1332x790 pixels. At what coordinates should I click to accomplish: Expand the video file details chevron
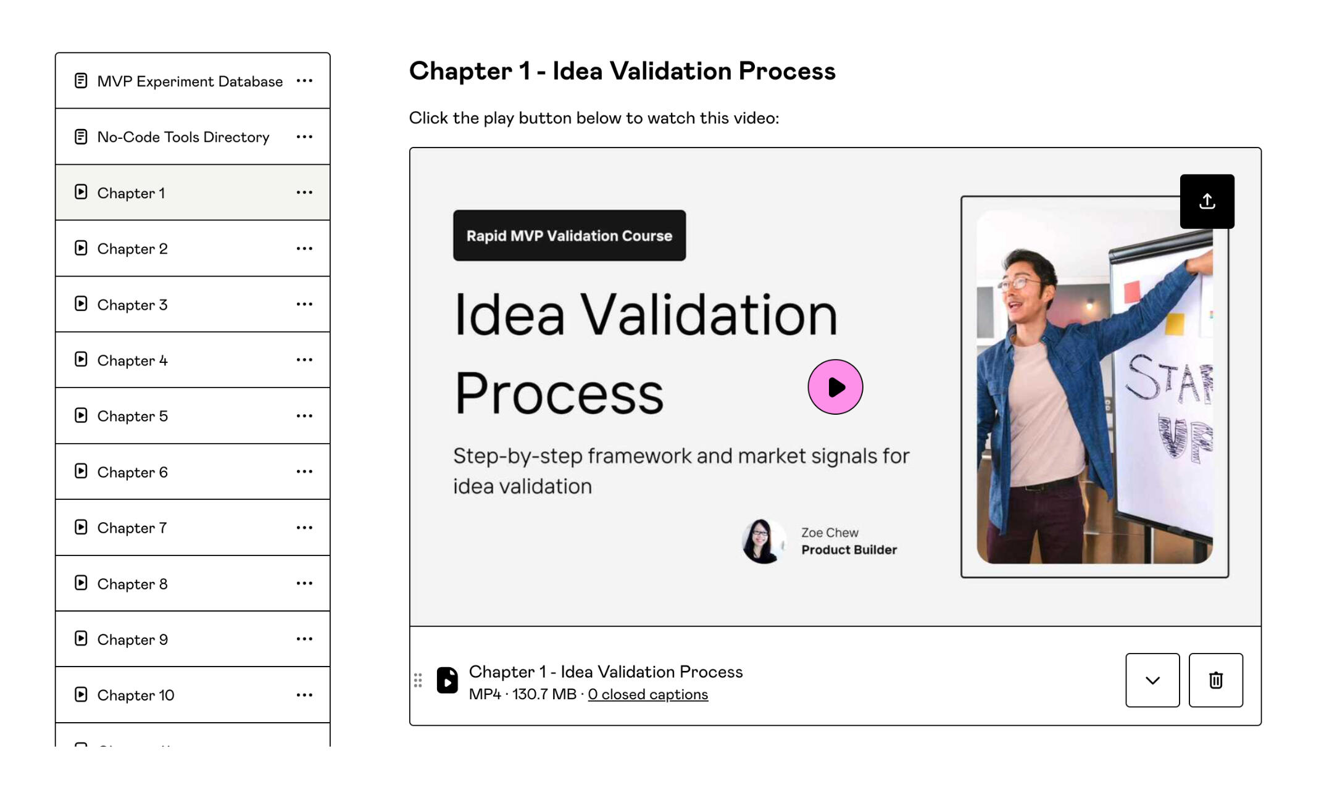pos(1152,680)
